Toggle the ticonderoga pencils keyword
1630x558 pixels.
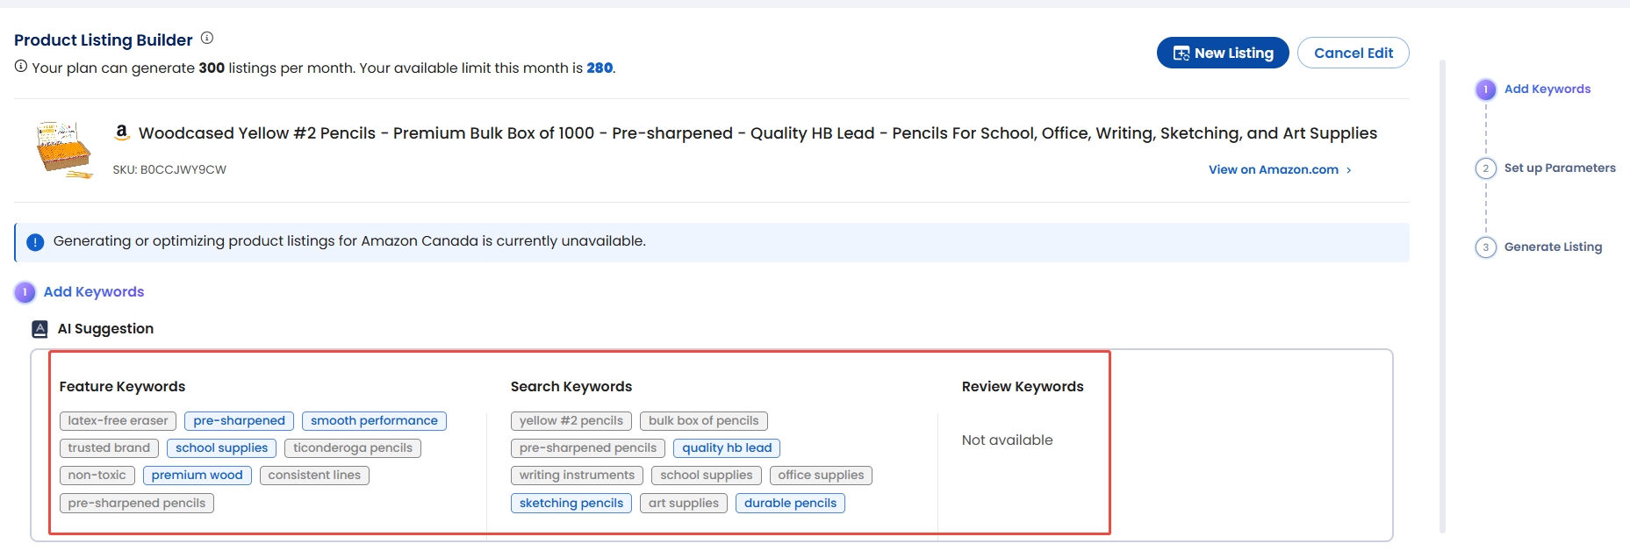[x=353, y=448]
